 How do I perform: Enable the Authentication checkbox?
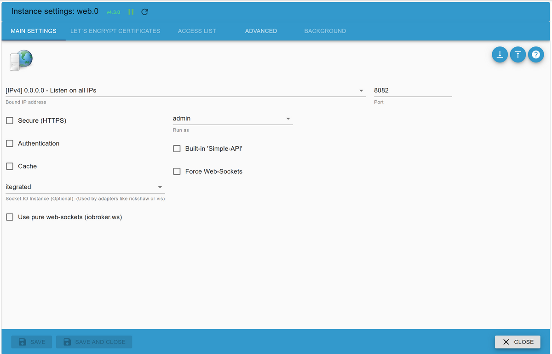click(10, 143)
